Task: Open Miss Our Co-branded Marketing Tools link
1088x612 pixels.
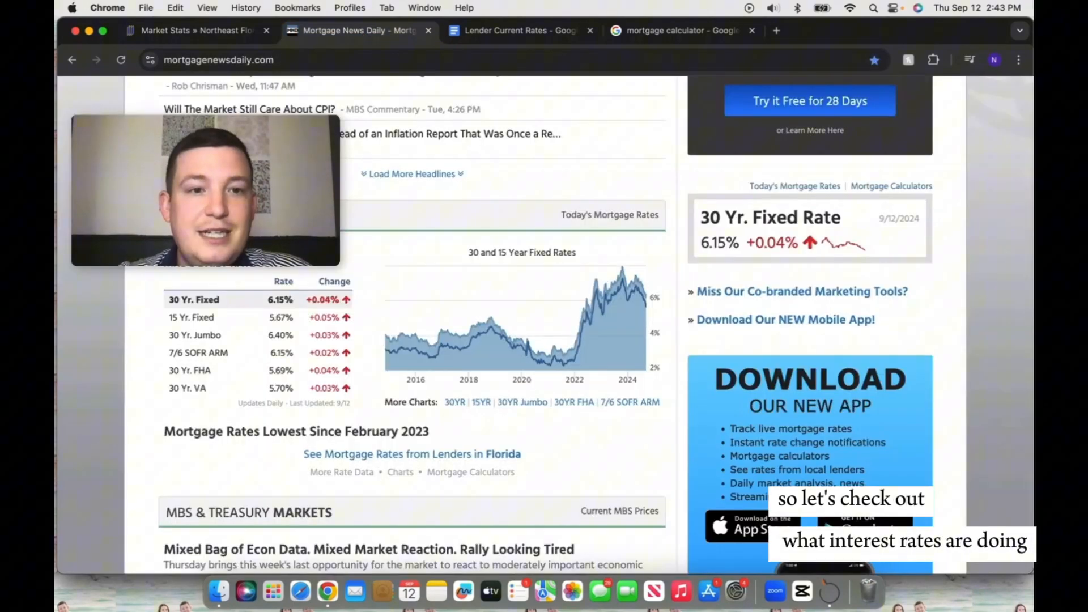Action: [802, 291]
